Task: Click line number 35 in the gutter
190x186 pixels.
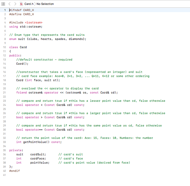Action: coord(4,150)
